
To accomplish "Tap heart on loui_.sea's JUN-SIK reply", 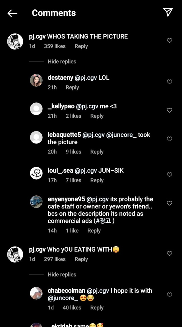I will point(169,174).
